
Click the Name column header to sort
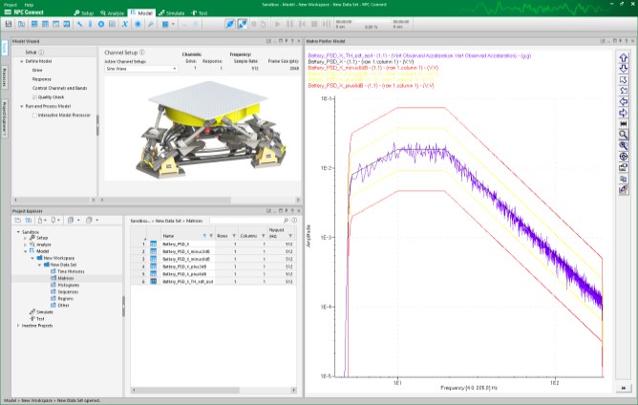coord(169,235)
